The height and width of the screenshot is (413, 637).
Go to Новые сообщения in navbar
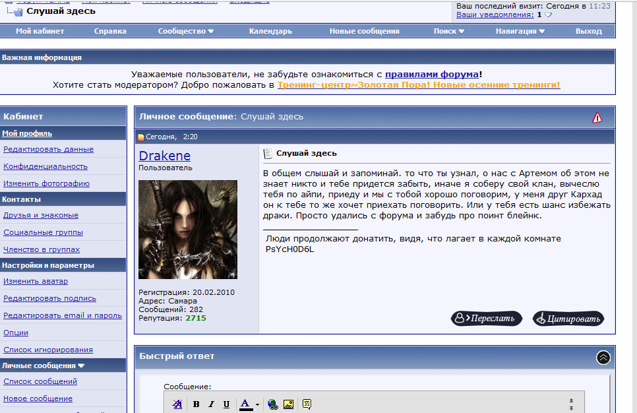coord(364,31)
